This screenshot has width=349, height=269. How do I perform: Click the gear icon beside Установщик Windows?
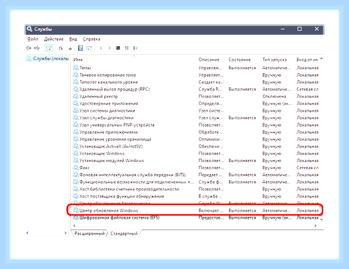point(75,153)
